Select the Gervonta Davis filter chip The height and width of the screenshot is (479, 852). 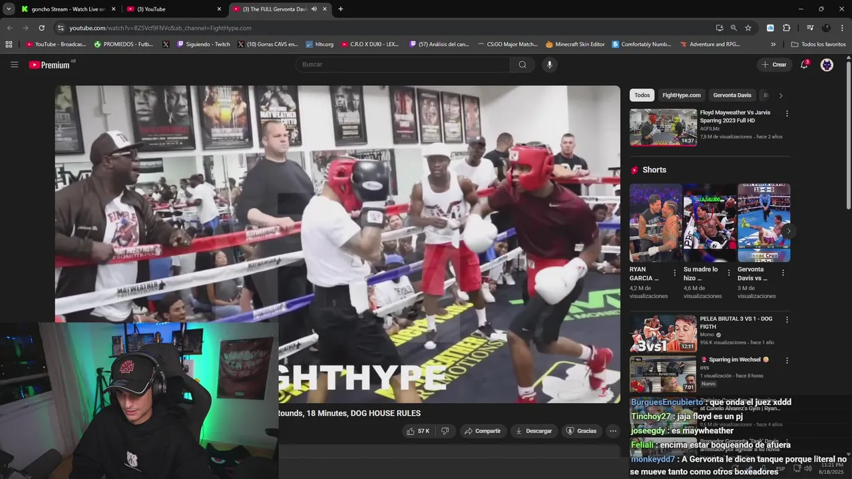732,95
